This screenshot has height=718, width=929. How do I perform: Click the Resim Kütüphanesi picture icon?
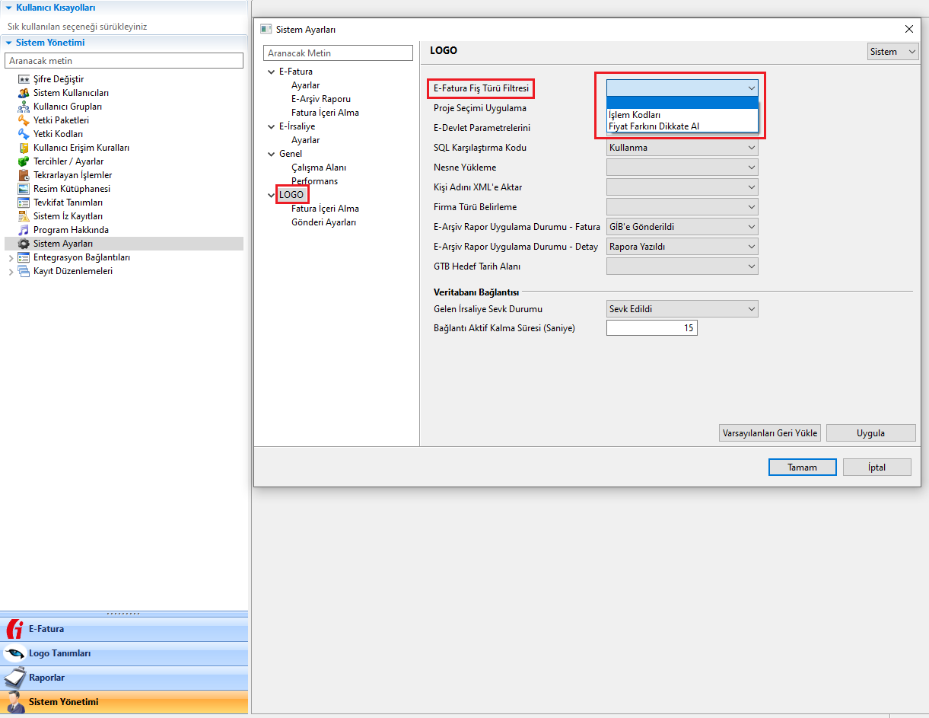pyautogui.click(x=24, y=189)
